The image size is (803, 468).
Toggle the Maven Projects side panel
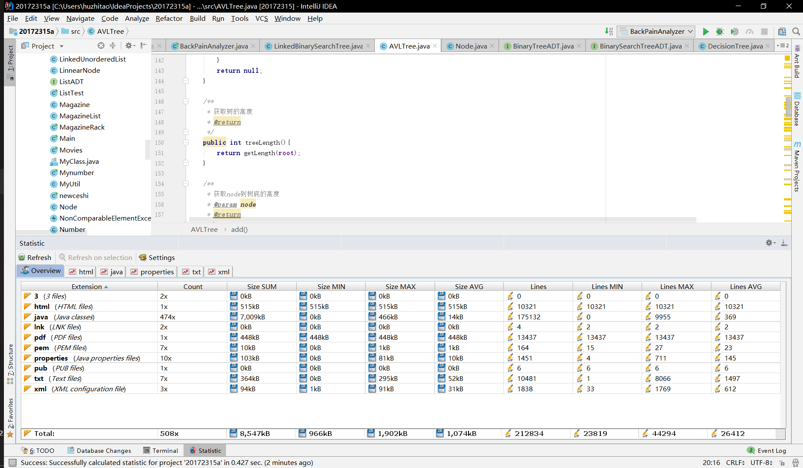(x=797, y=166)
